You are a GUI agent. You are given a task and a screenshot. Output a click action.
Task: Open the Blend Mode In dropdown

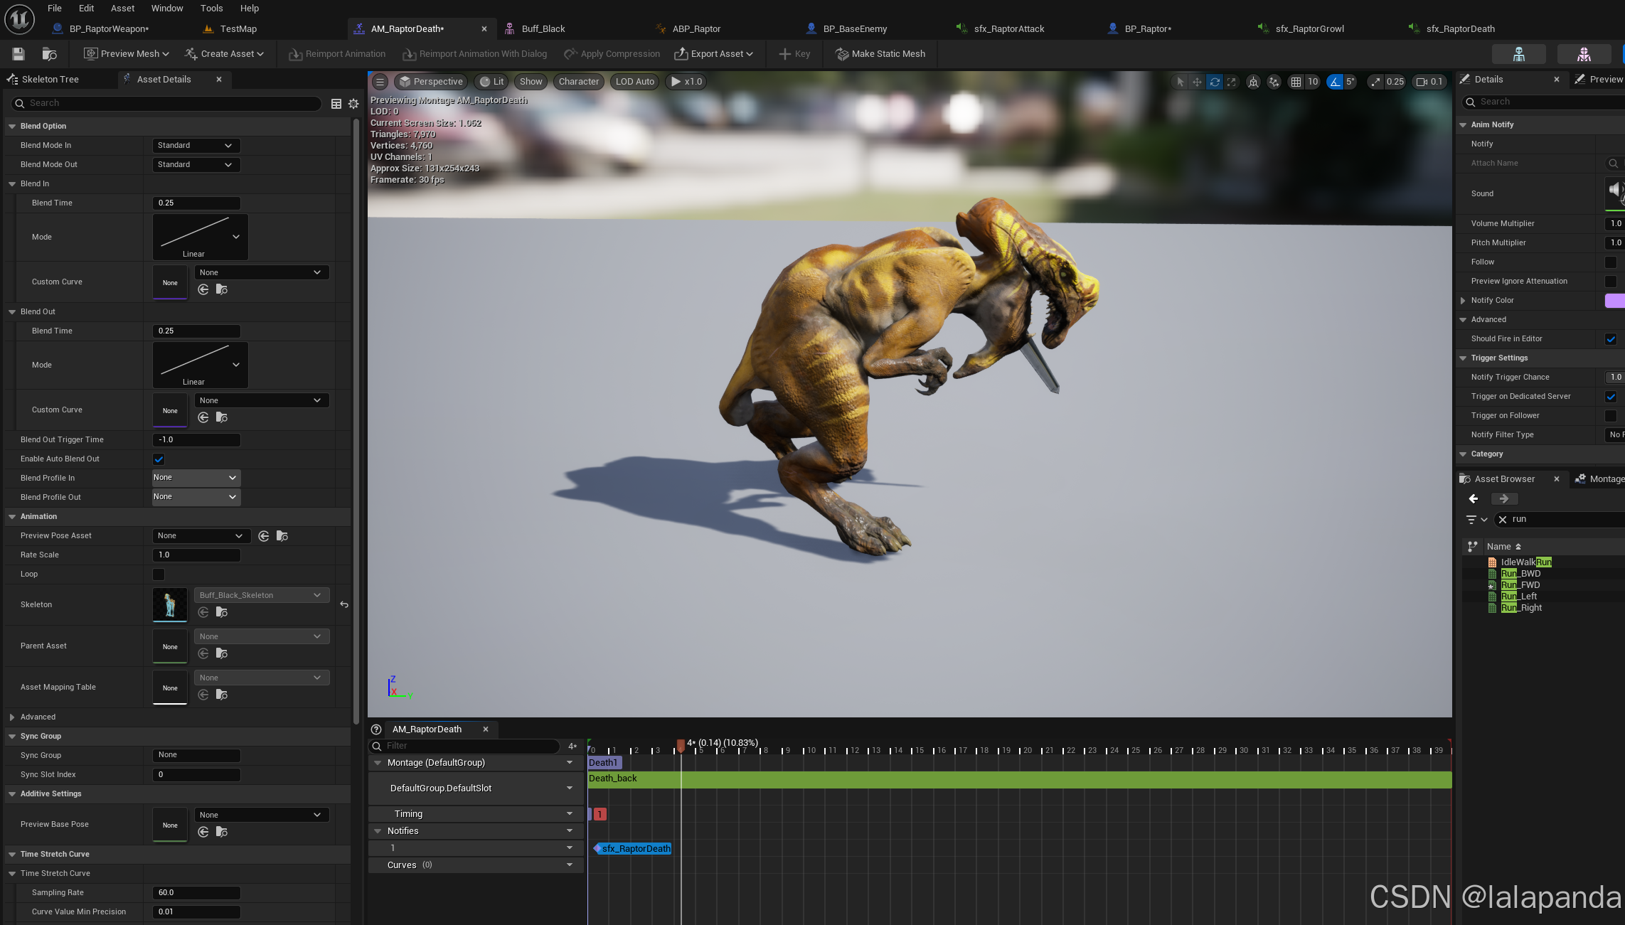pyautogui.click(x=196, y=146)
